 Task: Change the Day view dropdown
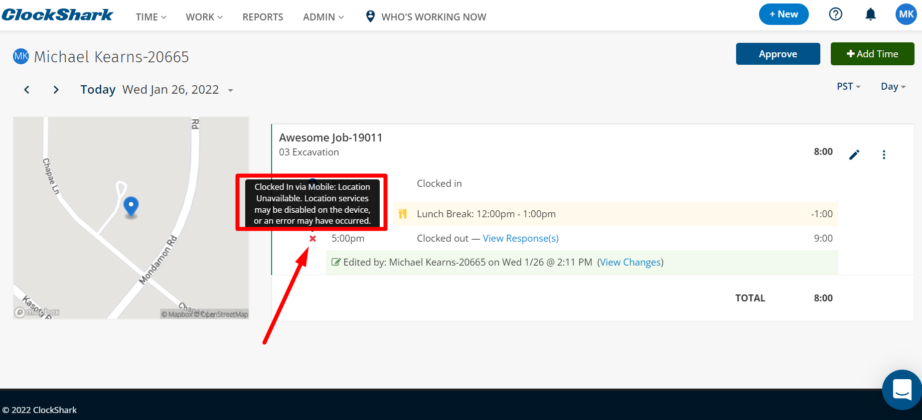pyautogui.click(x=893, y=87)
